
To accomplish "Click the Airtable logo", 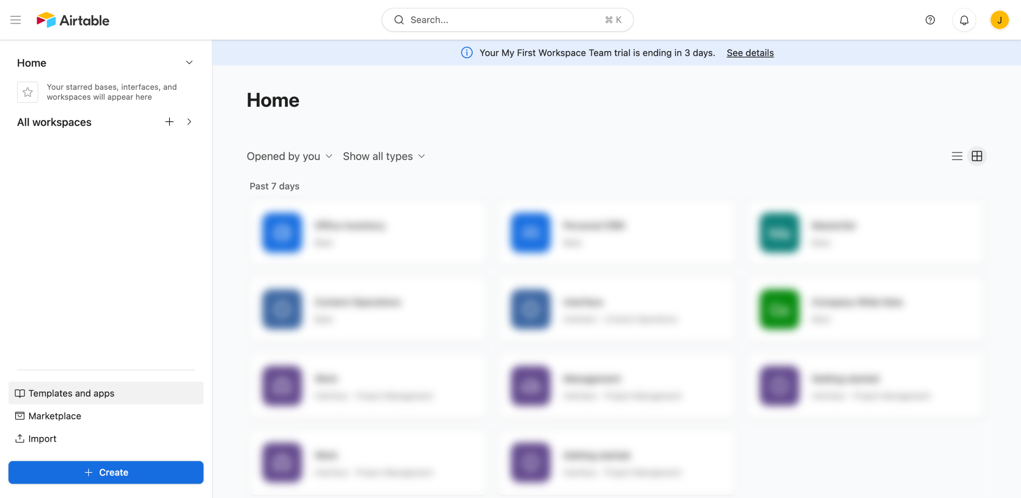I will (73, 20).
